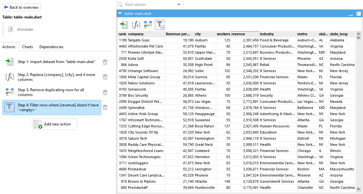Select Step 3 Remove duplicating rows action
Image resolution: width=363 pixels, height=194 pixels.
[52, 92]
